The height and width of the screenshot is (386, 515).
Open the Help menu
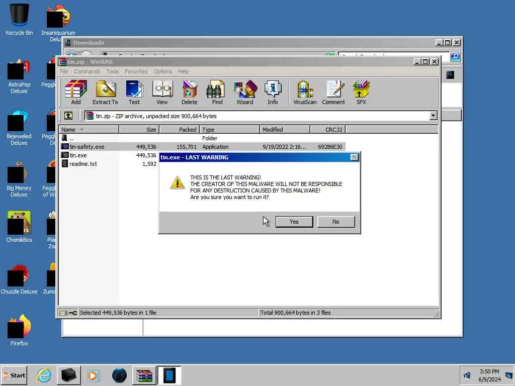pyautogui.click(x=183, y=71)
